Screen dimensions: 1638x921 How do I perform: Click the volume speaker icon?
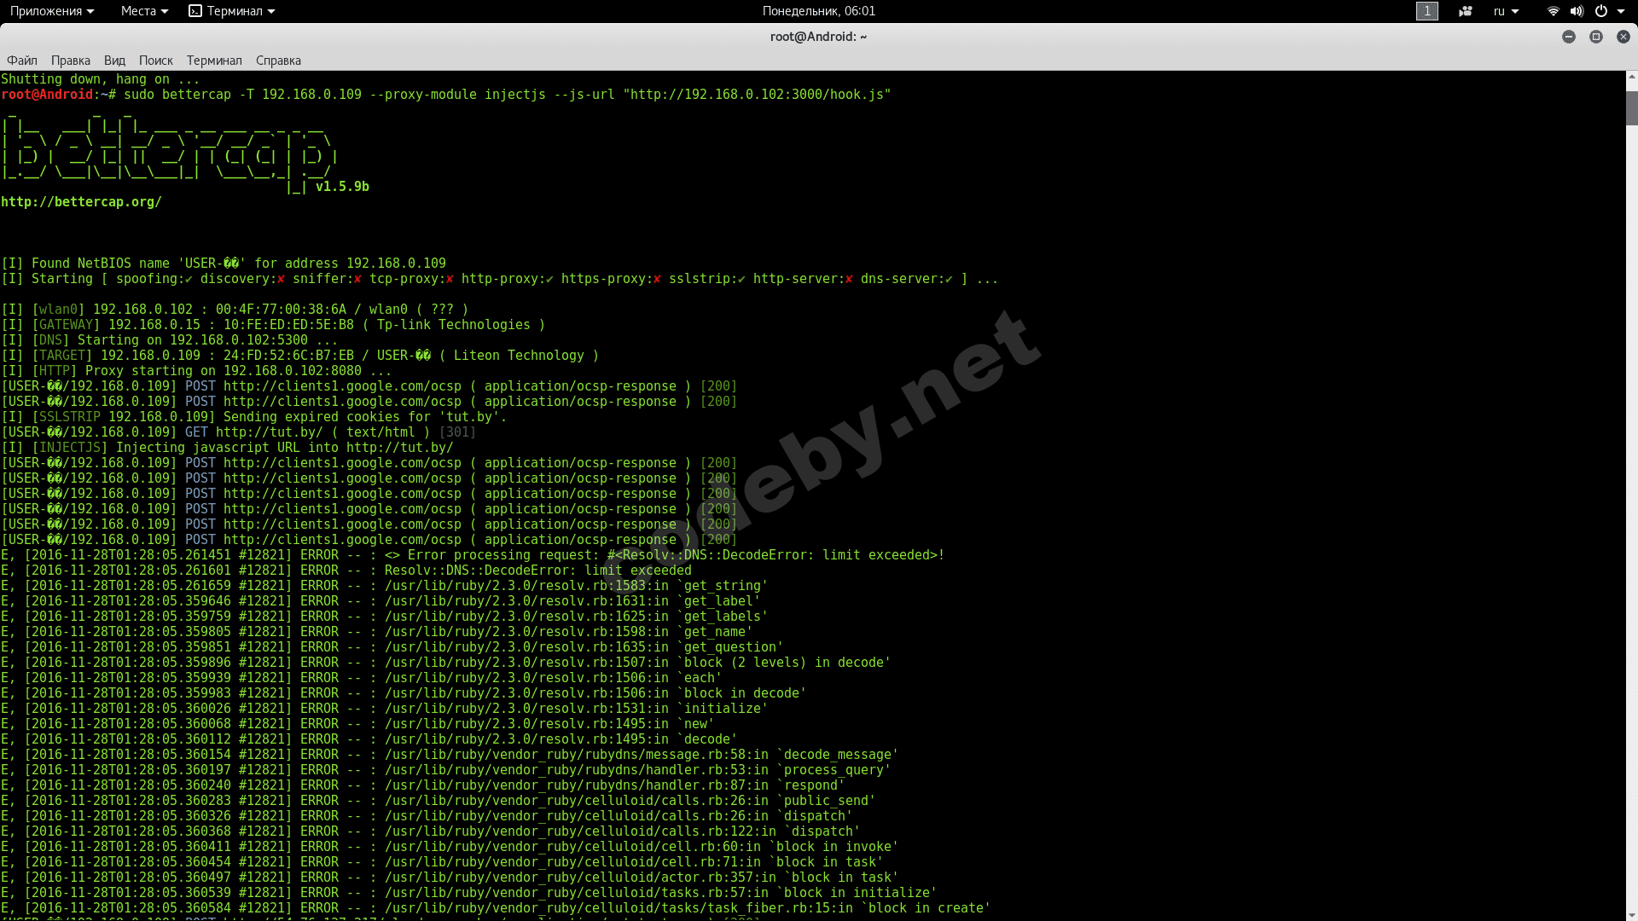point(1577,11)
